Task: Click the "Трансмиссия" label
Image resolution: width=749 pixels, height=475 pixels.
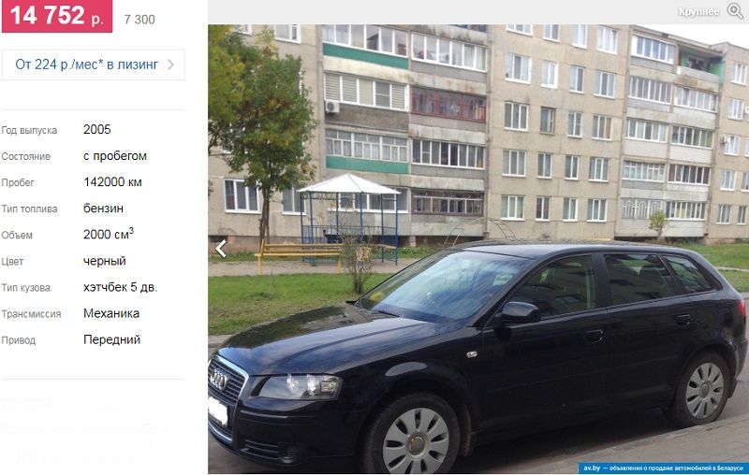Action: [x=31, y=314]
